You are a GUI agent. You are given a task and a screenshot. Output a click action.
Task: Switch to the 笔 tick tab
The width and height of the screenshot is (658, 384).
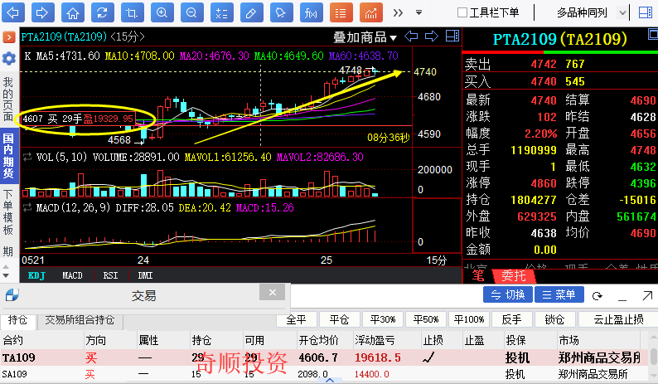[478, 276]
